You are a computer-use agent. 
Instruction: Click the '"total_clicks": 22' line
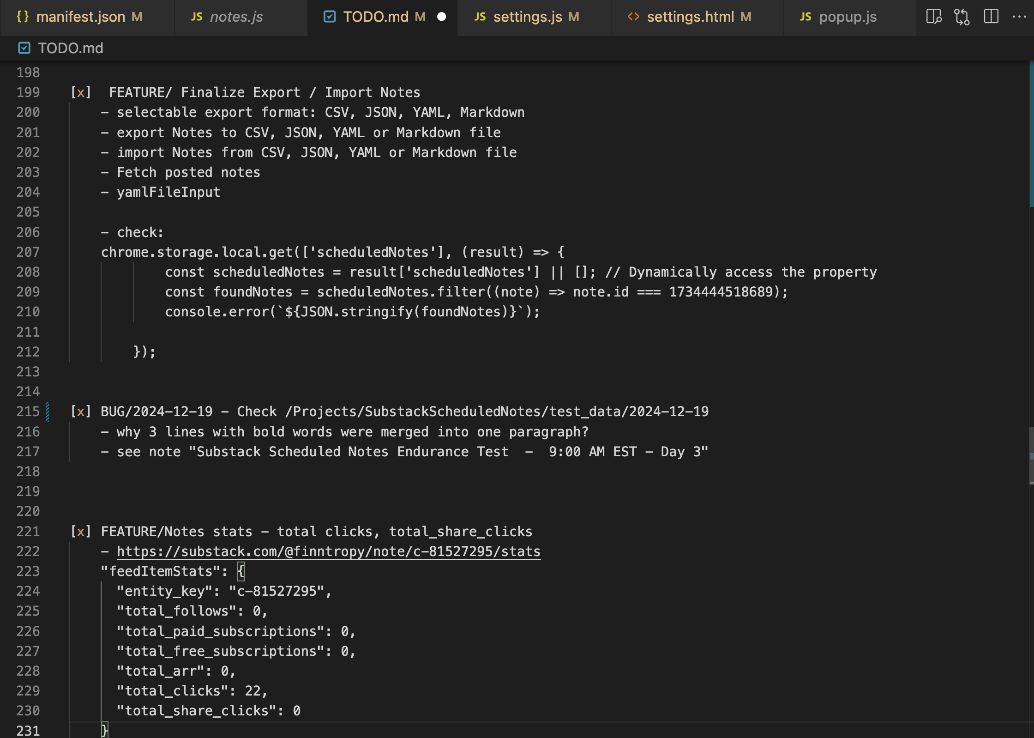point(192,691)
